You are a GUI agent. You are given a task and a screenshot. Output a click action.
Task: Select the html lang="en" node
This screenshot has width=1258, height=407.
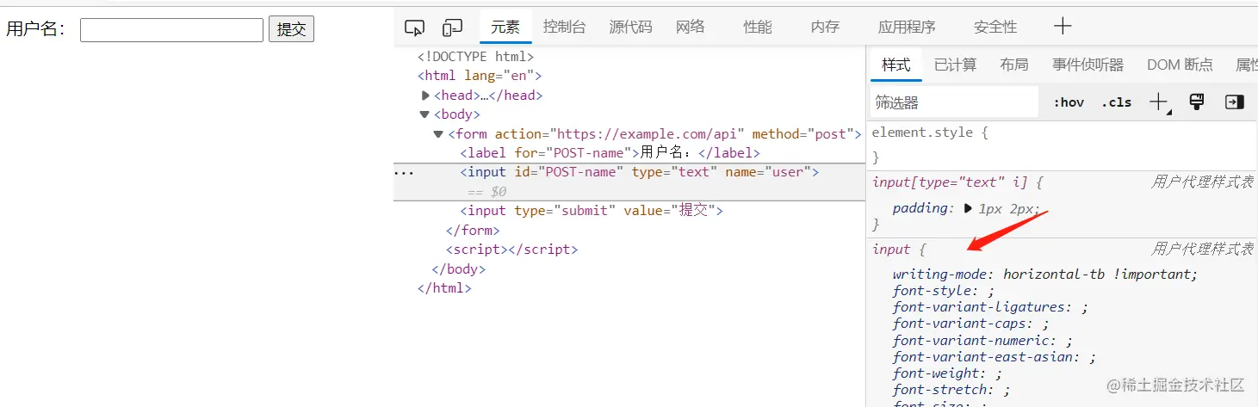(x=480, y=76)
